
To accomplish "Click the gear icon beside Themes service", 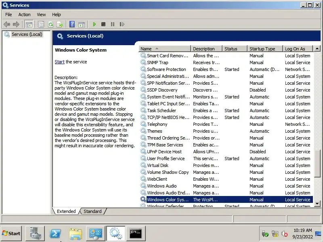I will point(143,131).
